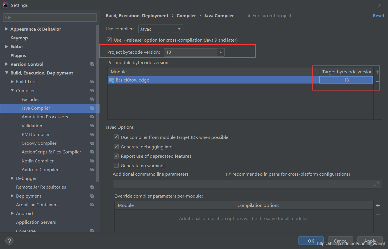
Task: Click the project-level icon beside Excludes
Action: click(x=92, y=99)
